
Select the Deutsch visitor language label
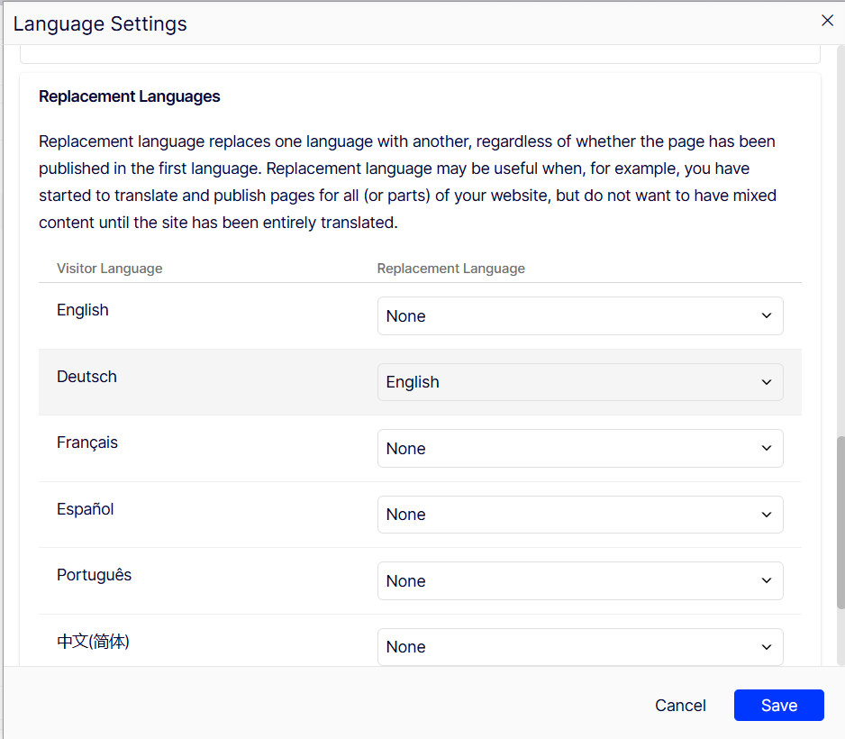[86, 377]
